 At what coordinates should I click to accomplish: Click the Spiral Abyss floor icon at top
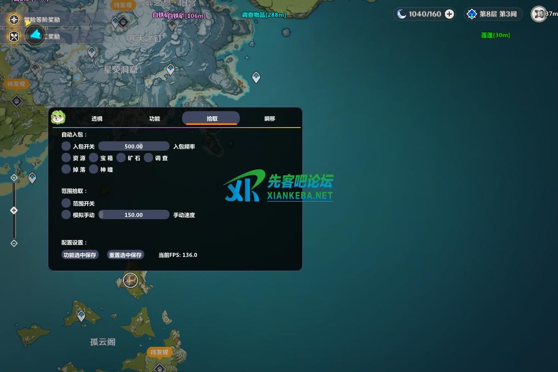click(471, 14)
